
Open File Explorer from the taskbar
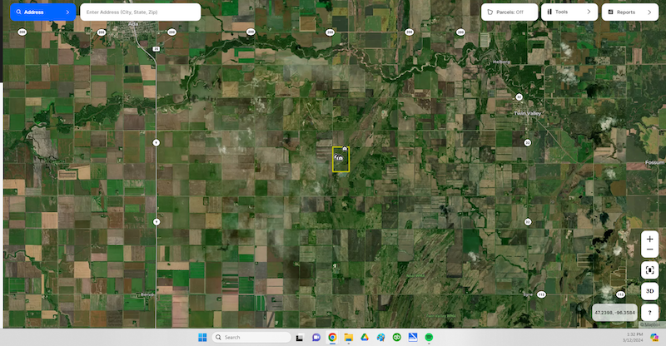[348, 337]
